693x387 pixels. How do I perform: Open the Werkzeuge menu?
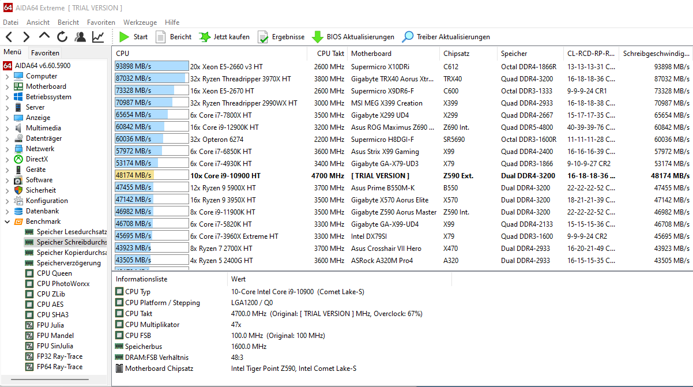click(x=140, y=22)
